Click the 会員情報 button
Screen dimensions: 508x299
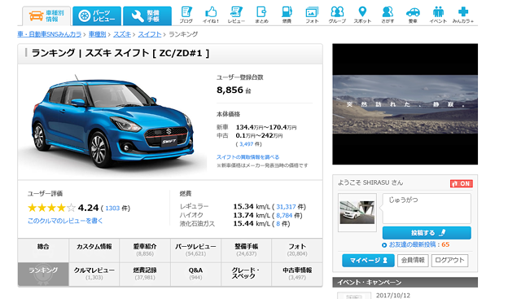(413, 261)
